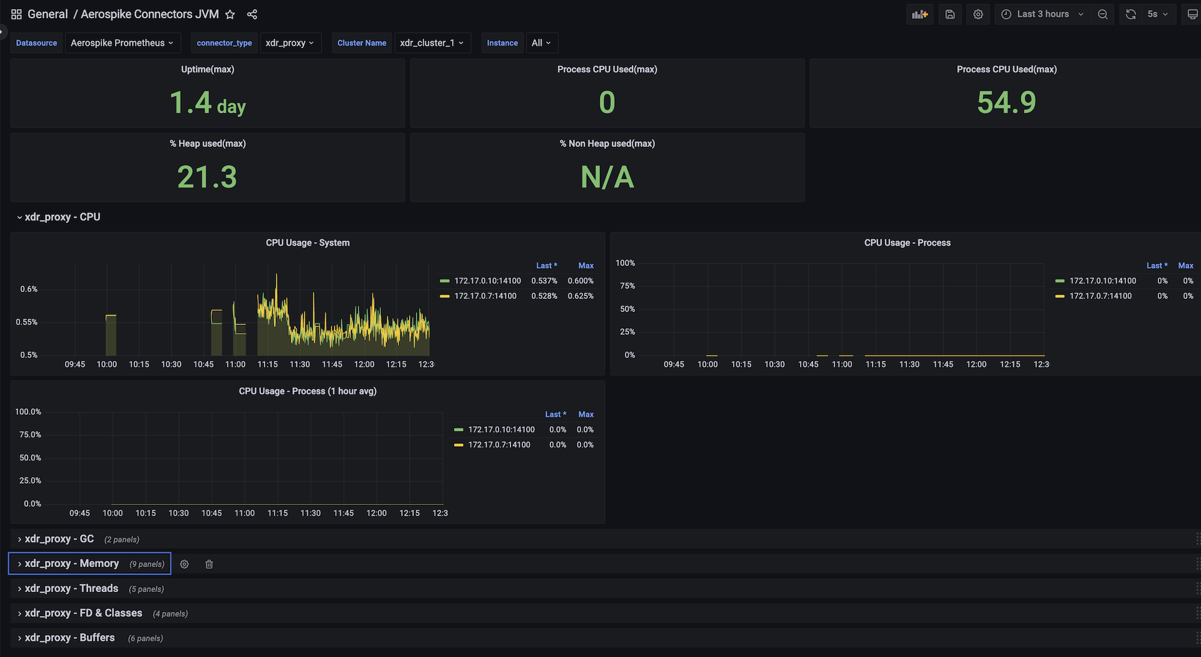Open xdr_proxy - Memory row options gear
This screenshot has height=657, width=1201.
[x=185, y=564]
